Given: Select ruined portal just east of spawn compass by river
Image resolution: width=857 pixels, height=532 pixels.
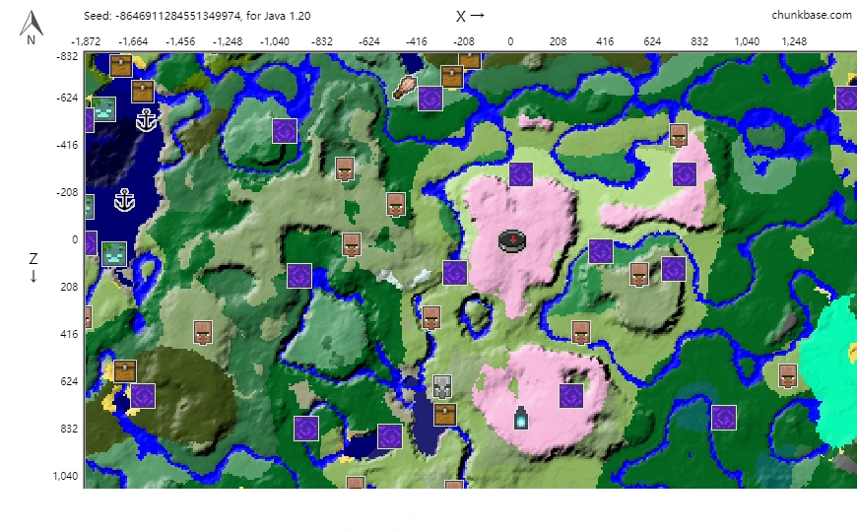Looking at the screenshot, I should point(601,251).
